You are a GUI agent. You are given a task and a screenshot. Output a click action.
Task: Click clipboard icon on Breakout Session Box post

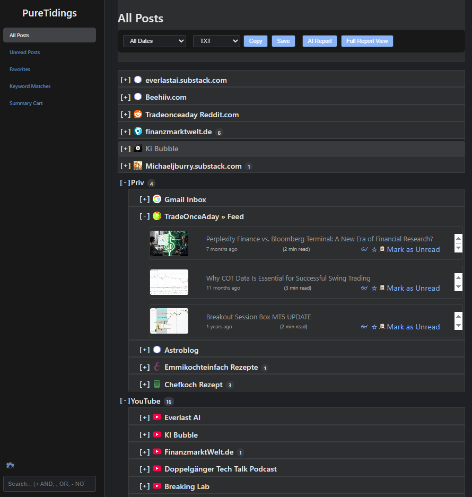click(382, 327)
